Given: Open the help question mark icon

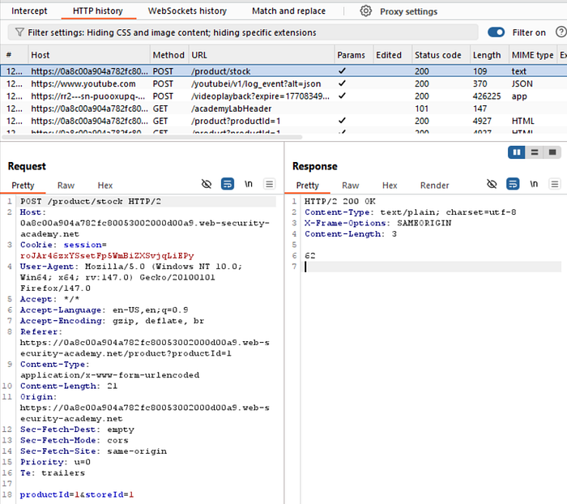Looking at the screenshot, I should coord(561,32).
